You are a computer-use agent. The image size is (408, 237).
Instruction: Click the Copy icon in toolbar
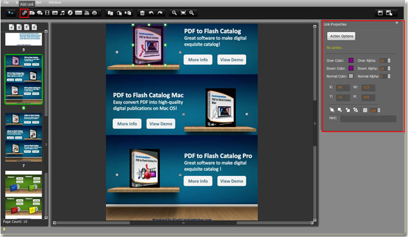[111, 13]
